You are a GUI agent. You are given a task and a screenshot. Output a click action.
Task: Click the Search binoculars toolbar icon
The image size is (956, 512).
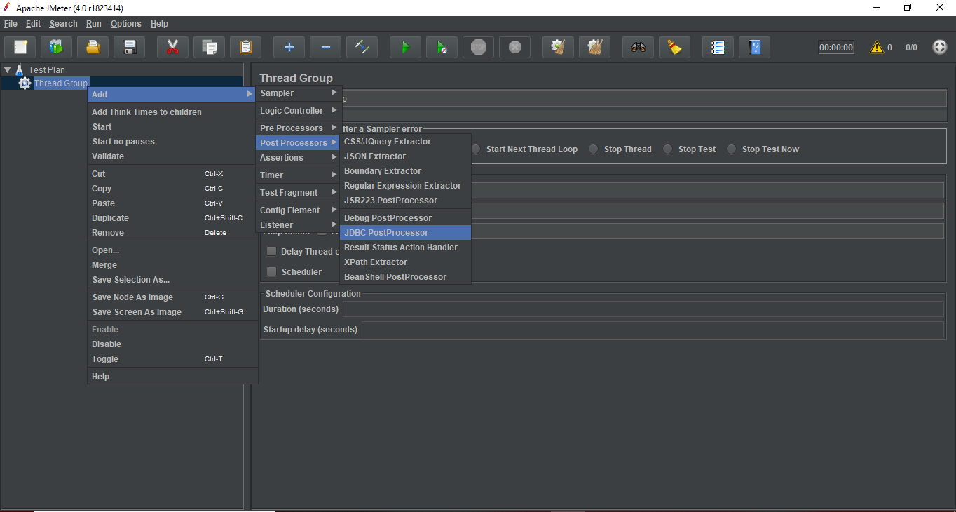pyautogui.click(x=638, y=47)
